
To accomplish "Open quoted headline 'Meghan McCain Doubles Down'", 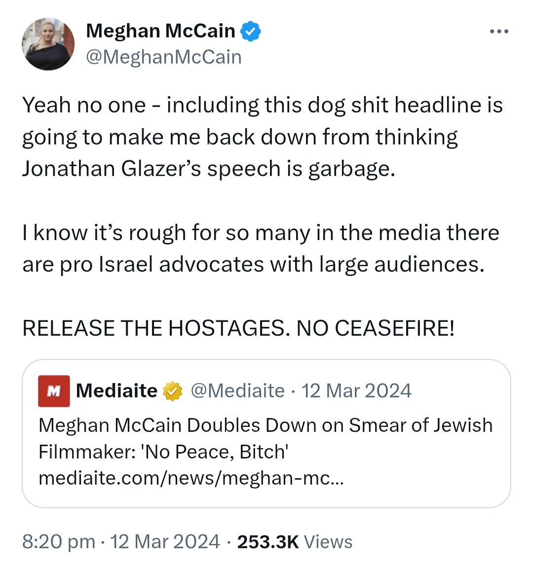I will coord(266,438).
